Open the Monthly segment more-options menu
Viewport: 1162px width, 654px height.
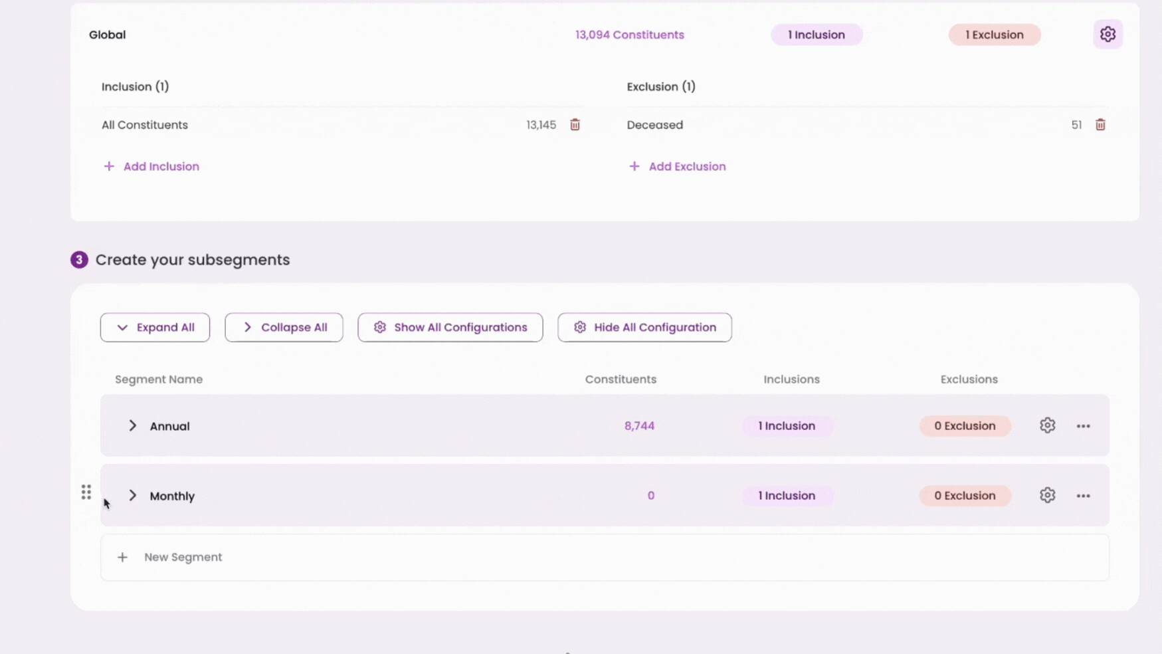(1083, 496)
